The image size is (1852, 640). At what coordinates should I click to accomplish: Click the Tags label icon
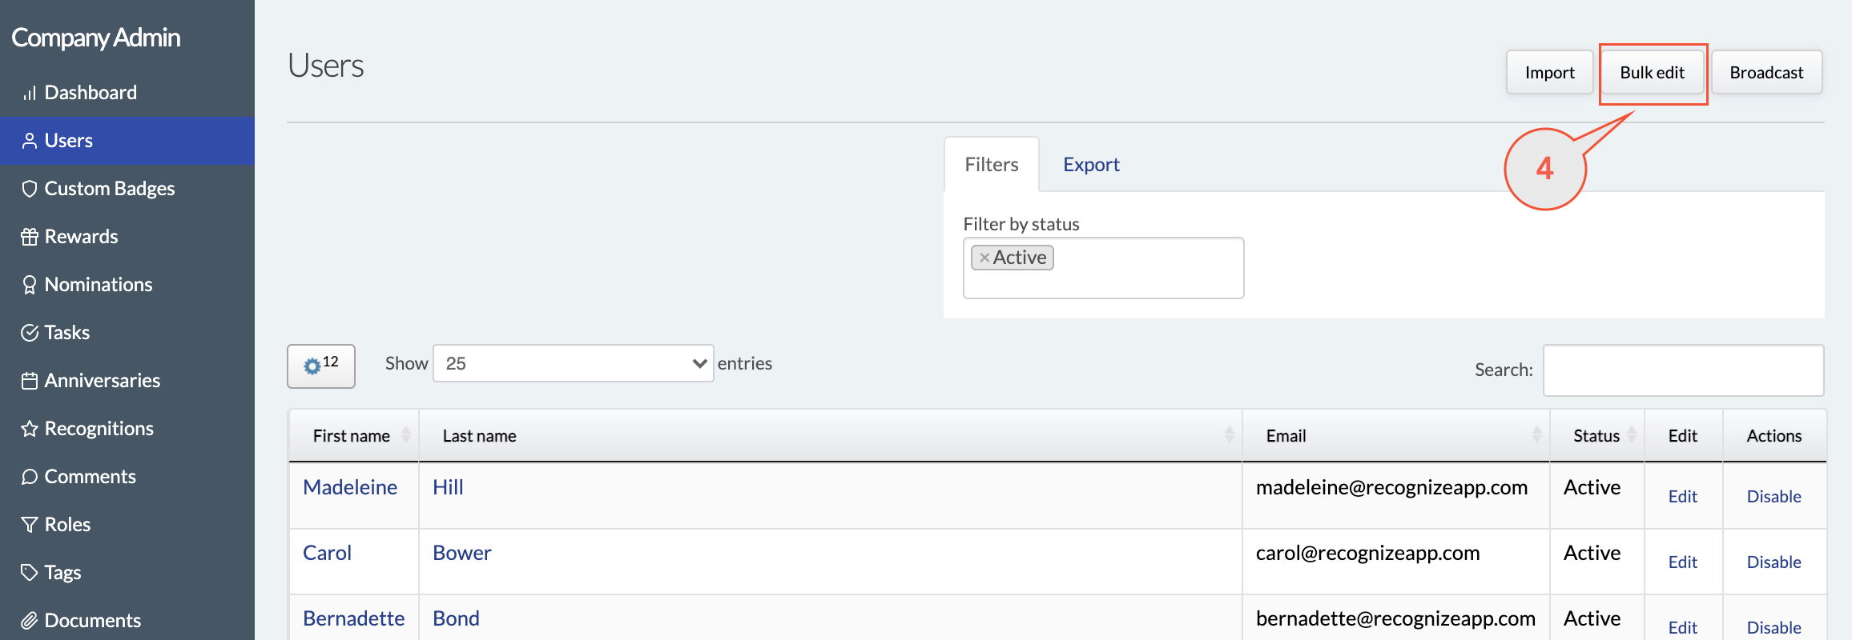[x=30, y=573]
